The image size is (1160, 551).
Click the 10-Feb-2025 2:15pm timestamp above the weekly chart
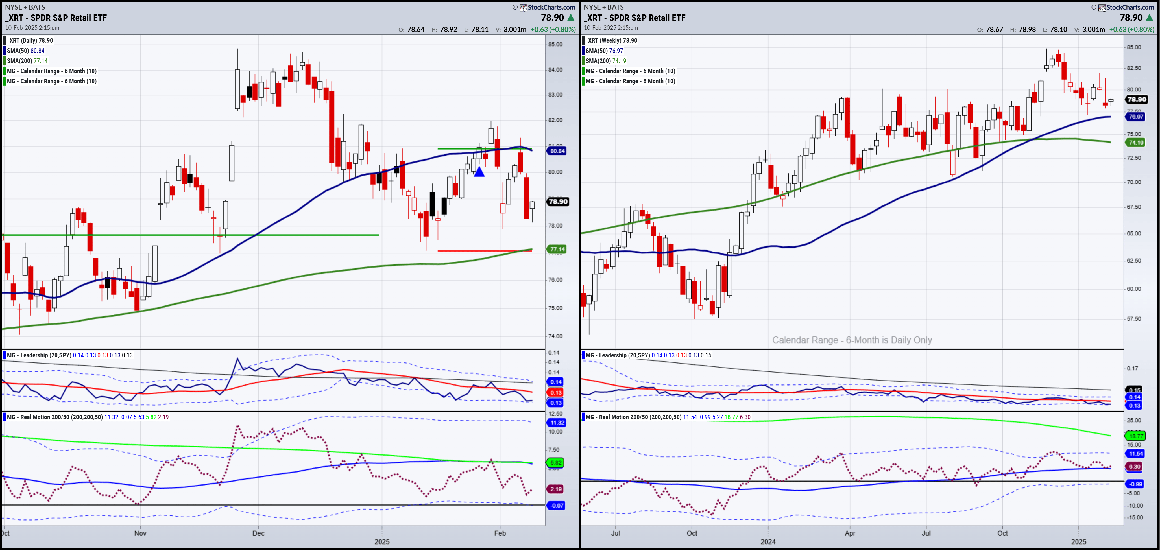(610, 28)
